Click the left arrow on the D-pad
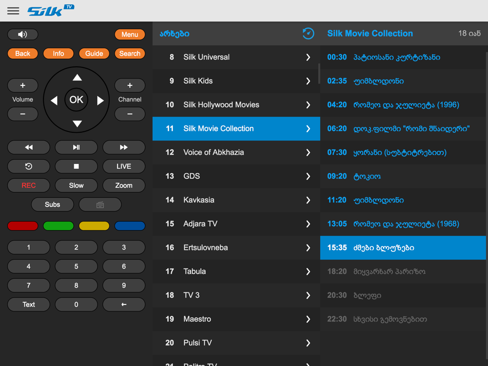Image resolution: width=488 pixels, height=366 pixels. pos(54,101)
